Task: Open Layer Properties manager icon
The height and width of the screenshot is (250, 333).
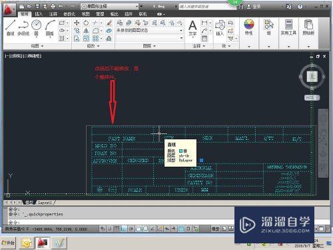Action: pyautogui.click(x=120, y=23)
